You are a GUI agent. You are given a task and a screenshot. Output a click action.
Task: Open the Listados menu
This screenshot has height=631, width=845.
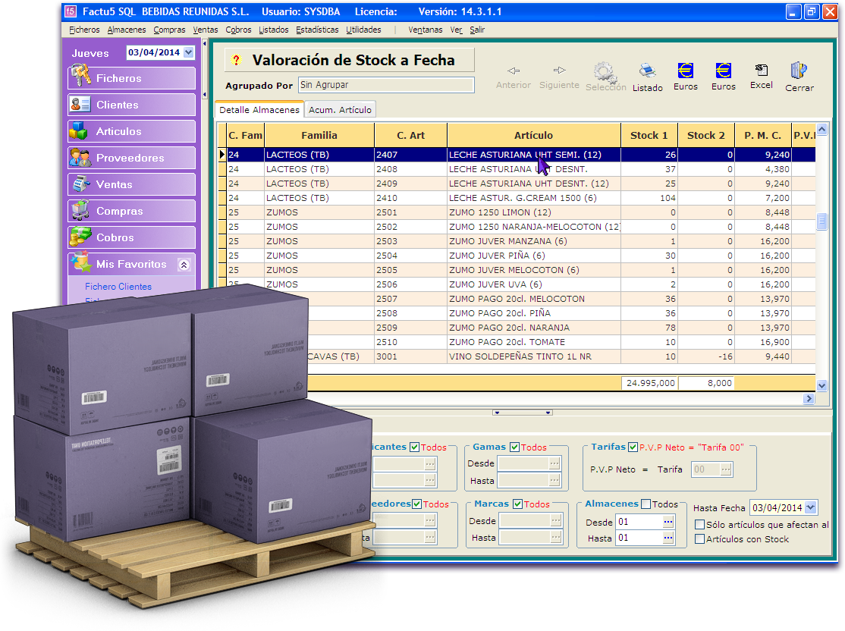click(273, 30)
